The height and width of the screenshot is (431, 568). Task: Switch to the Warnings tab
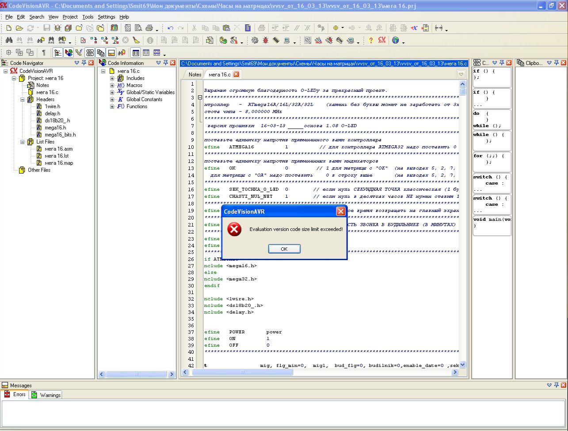click(x=46, y=395)
